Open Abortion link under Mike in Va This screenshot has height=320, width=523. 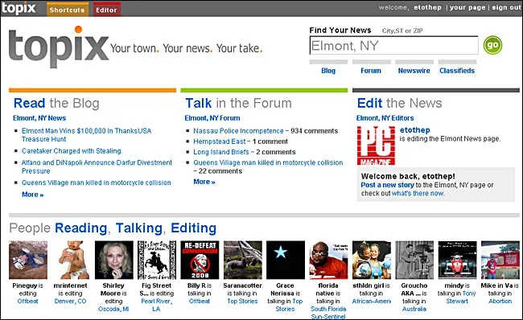(500, 301)
